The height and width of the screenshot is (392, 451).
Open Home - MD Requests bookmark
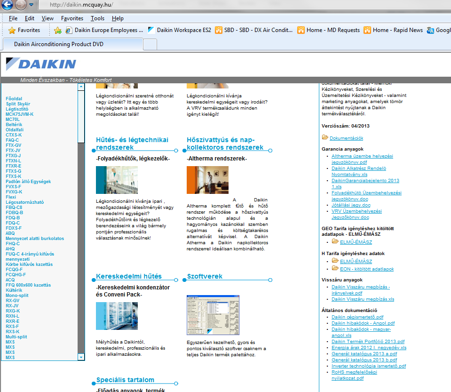coord(328,30)
